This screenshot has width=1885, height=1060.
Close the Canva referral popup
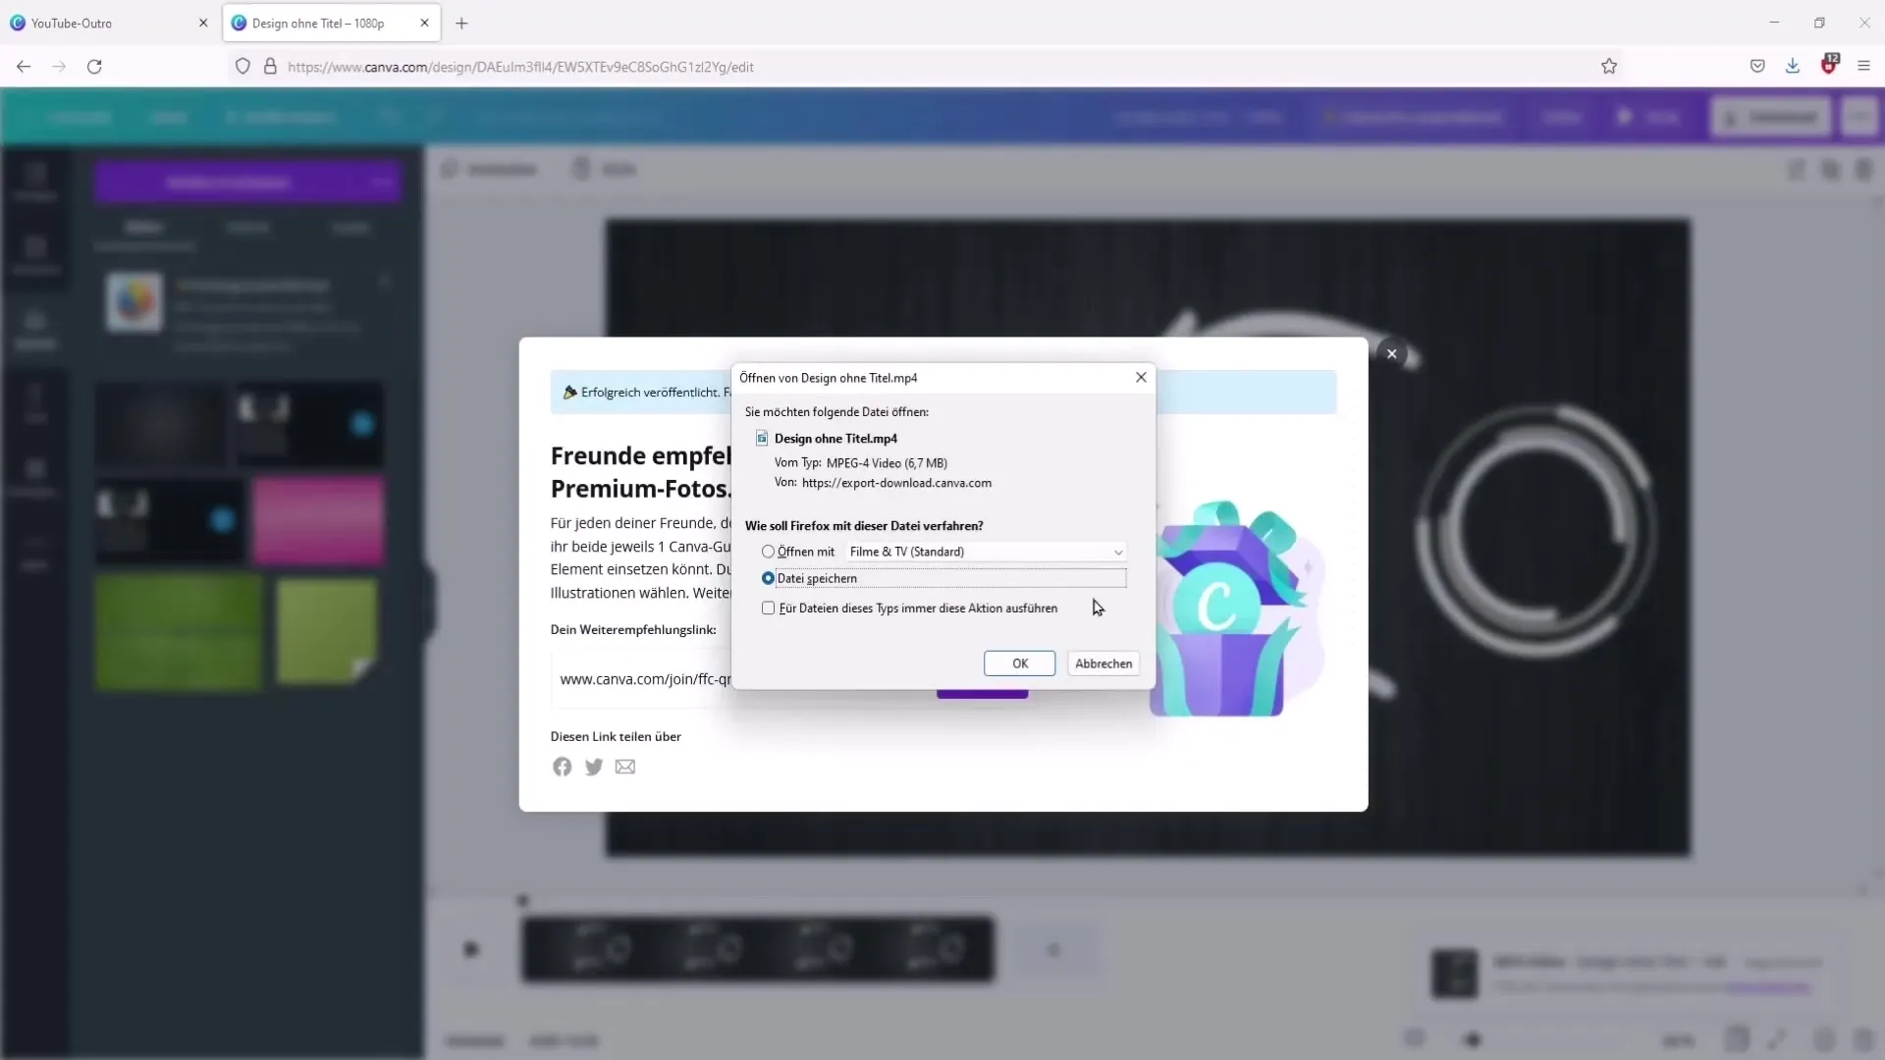click(x=1391, y=353)
